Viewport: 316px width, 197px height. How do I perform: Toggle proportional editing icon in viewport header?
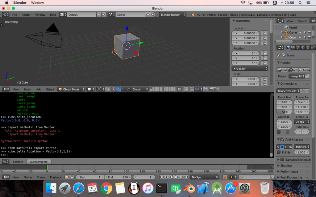185,89
